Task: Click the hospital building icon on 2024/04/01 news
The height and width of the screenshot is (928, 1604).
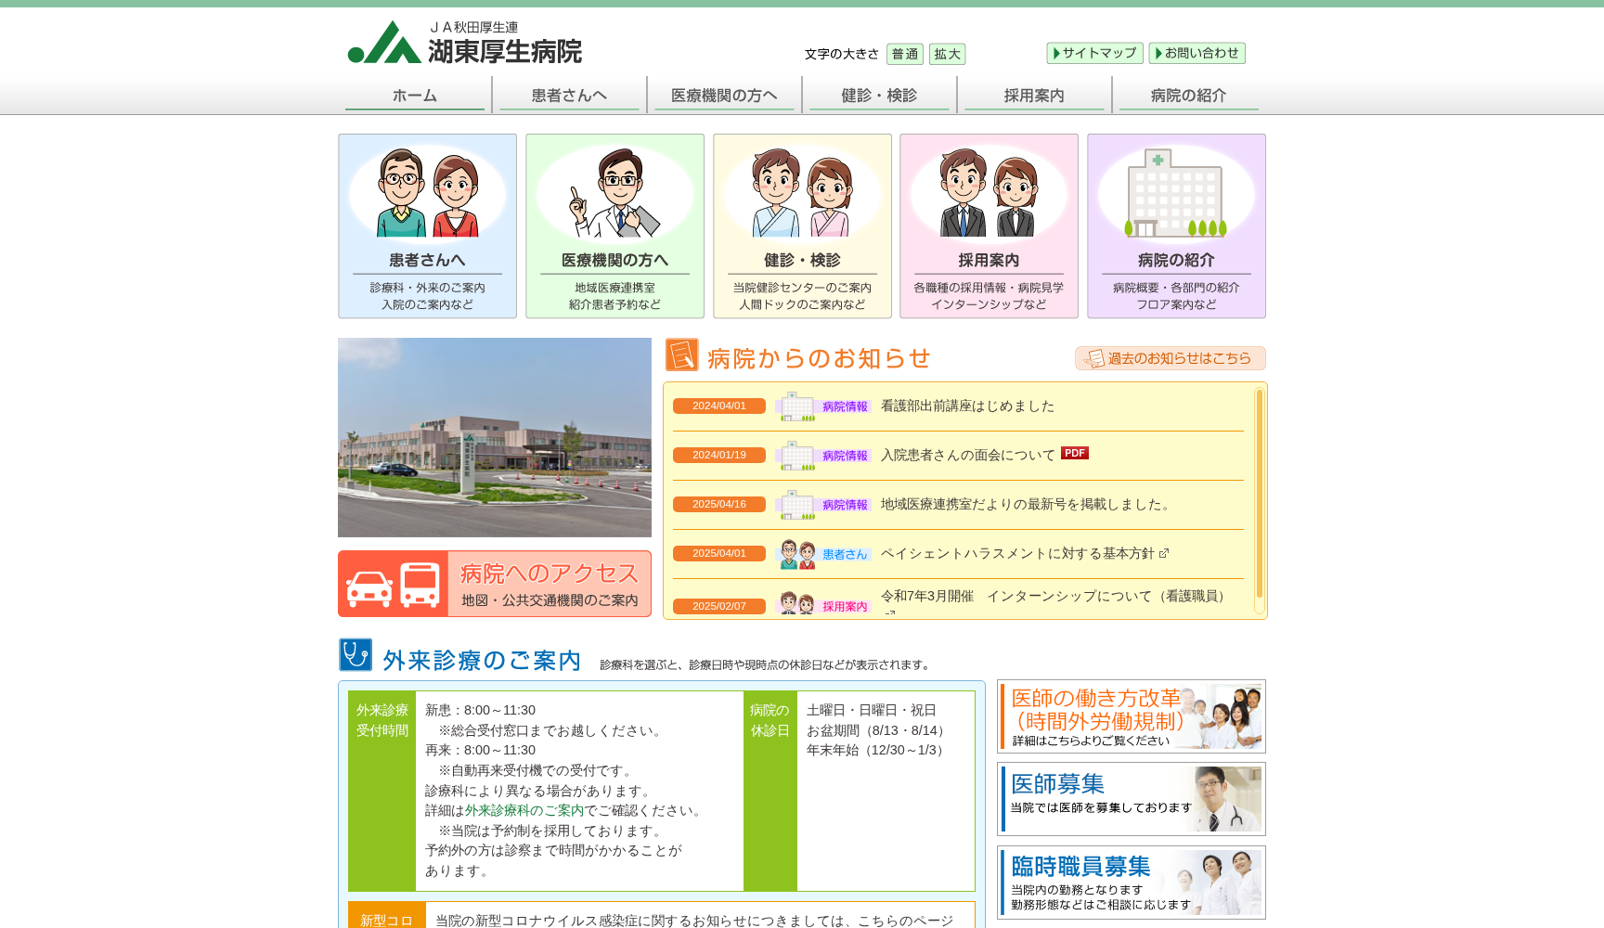Action: click(x=796, y=405)
